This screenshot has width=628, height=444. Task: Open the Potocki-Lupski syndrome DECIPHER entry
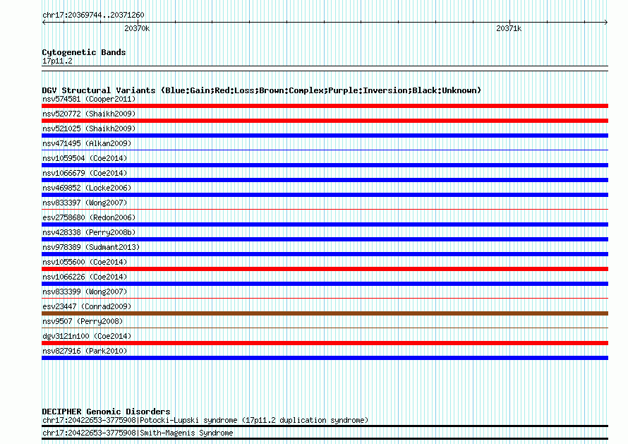[x=205, y=421]
